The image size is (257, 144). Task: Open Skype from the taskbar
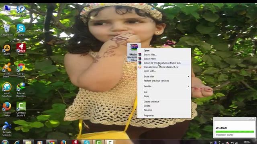pyautogui.click(x=87, y=142)
